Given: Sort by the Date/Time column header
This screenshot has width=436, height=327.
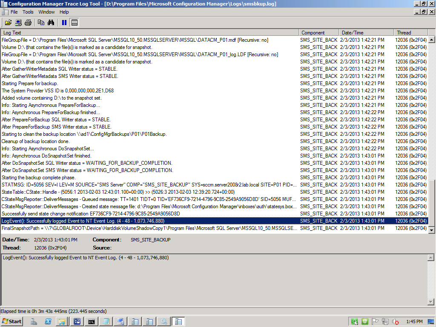Looking at the screenshot, I should click(x=366, y=32).
